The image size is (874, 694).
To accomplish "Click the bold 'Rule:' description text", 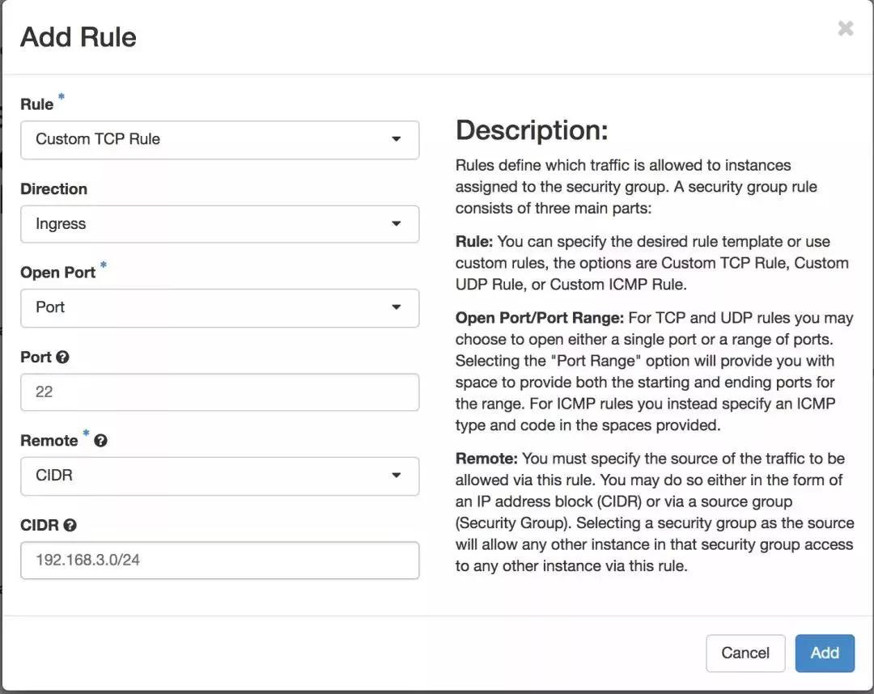I will [473, 242].
